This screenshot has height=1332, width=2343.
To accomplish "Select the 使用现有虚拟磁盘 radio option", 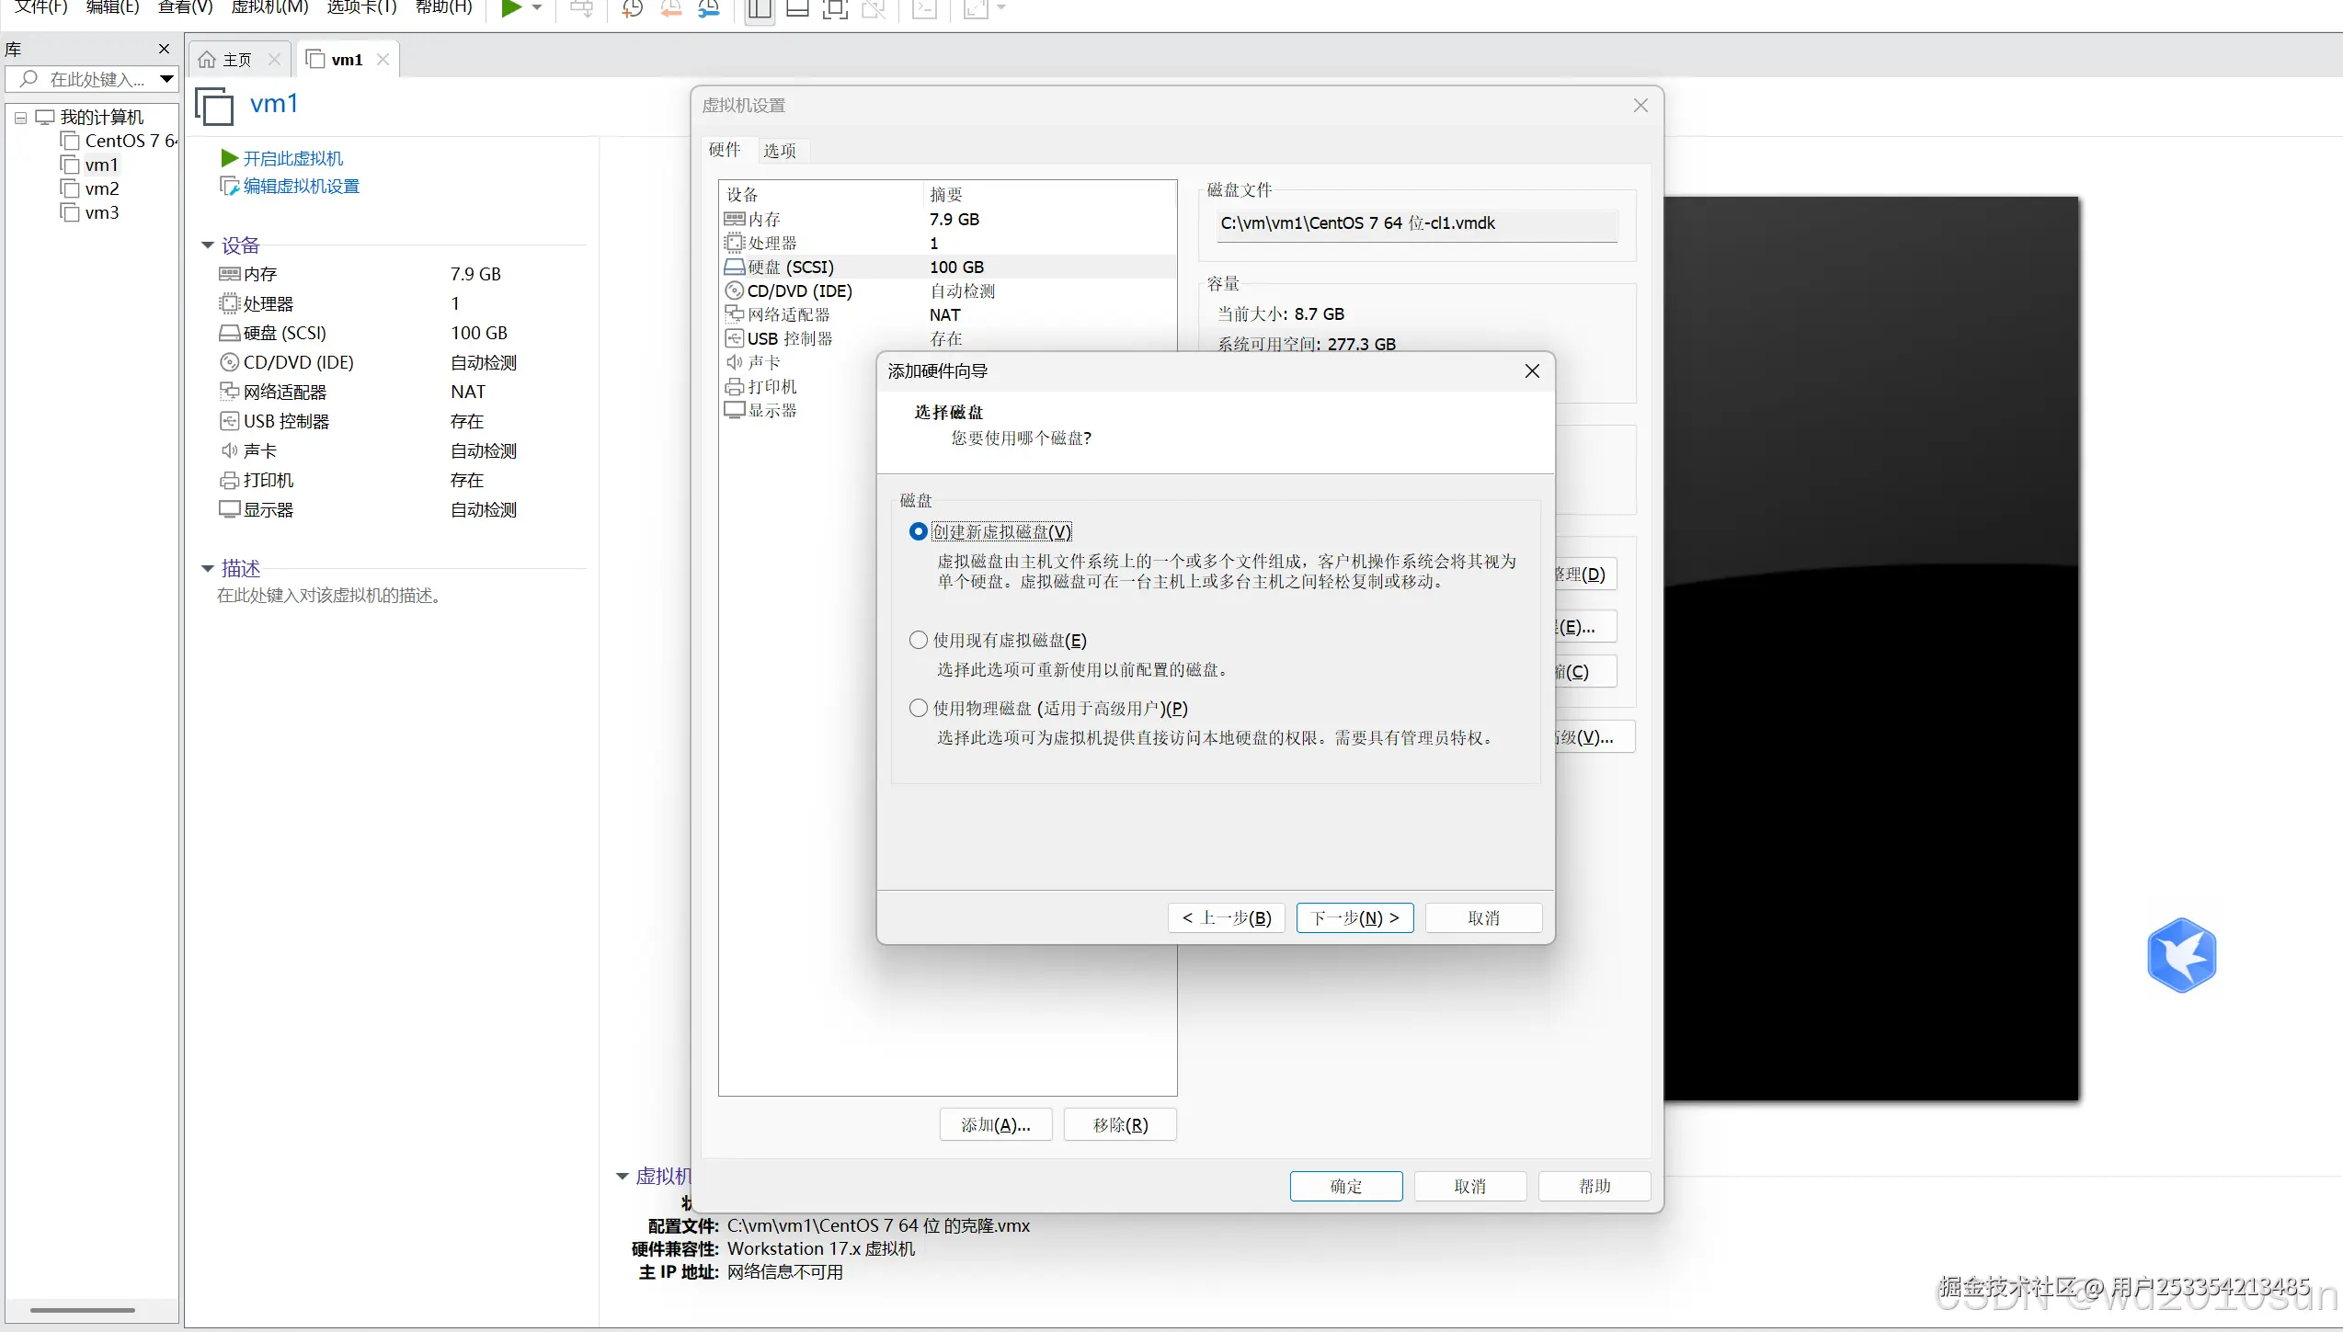I will [x=918, y=640].
